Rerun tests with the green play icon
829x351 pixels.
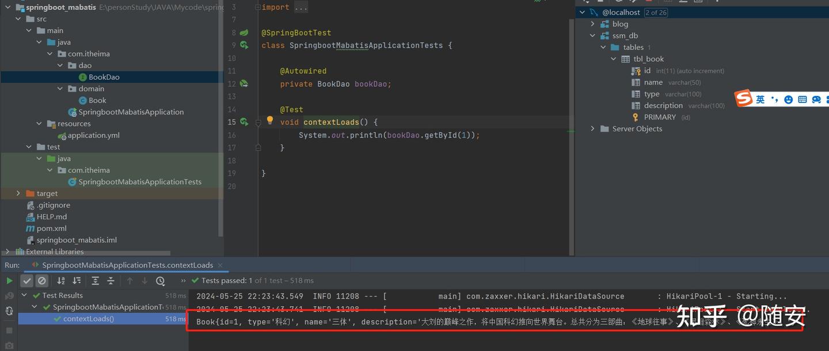pyautogui.click(x=9, y=281)
